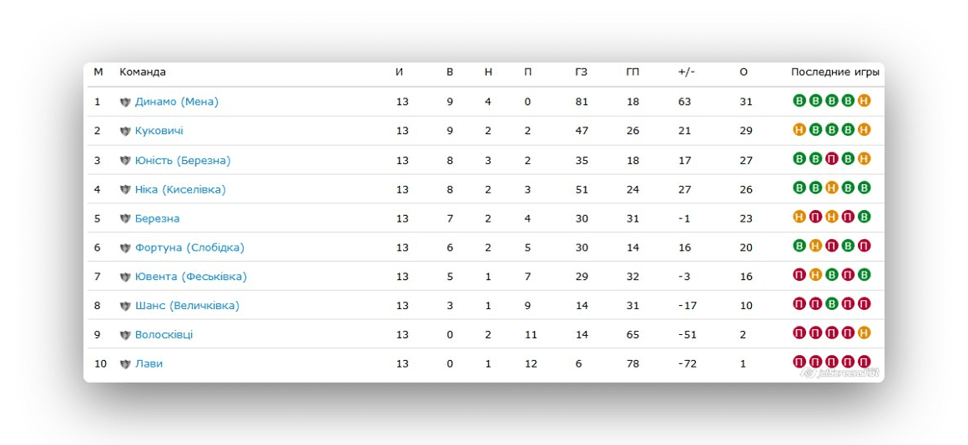
Task: Click the Последние игры column header
Action: pos(834,72)
